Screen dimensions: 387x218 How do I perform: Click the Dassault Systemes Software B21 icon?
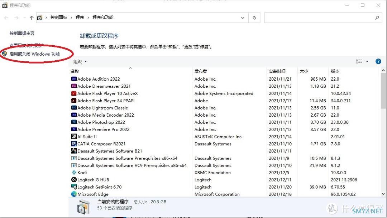pos(74,151)
